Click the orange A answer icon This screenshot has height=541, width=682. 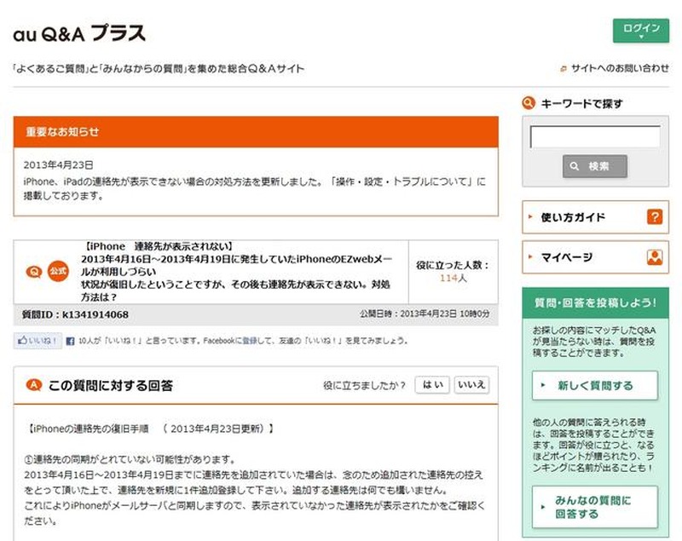[34, 385]
